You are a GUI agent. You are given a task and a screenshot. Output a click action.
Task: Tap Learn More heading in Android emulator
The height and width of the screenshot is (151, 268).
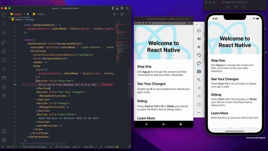click(x=146, y=118)
